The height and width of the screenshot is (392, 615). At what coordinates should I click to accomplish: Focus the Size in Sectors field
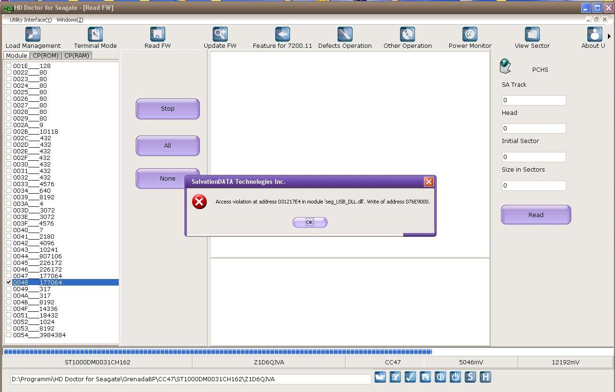(534, 185)
